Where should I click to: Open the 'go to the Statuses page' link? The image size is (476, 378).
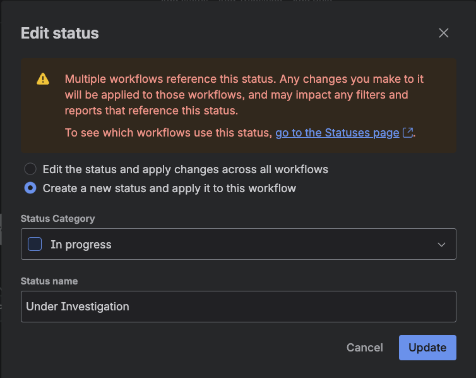[337, 133]
